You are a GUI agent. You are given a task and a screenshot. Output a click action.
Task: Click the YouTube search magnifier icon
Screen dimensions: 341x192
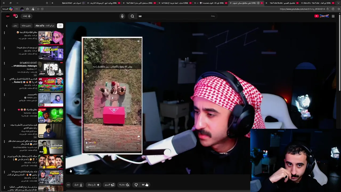132,16
